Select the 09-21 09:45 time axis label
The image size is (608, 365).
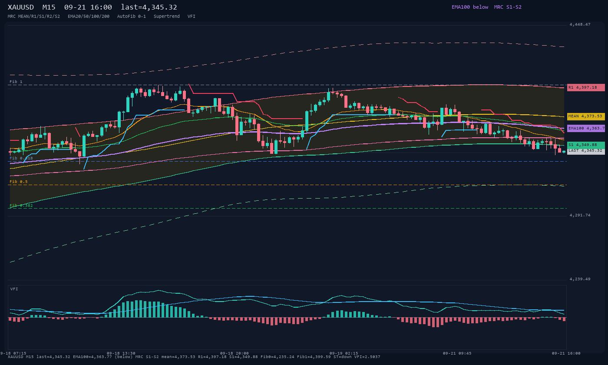(x=457, y=353)
